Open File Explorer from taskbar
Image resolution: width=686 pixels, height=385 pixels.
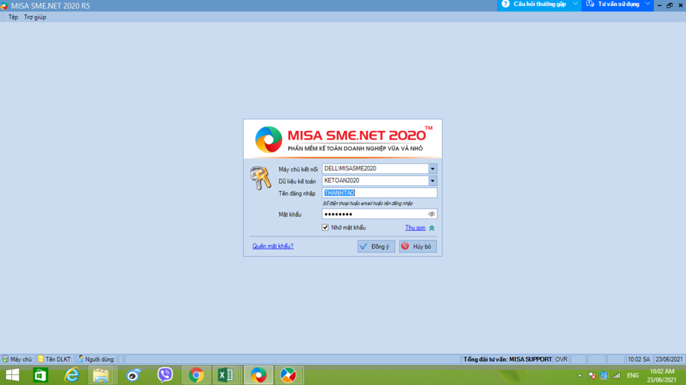pyautogui.click(x=101, y=375)
